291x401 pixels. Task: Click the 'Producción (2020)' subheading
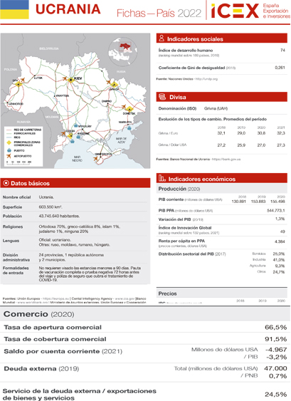(179, 189)
